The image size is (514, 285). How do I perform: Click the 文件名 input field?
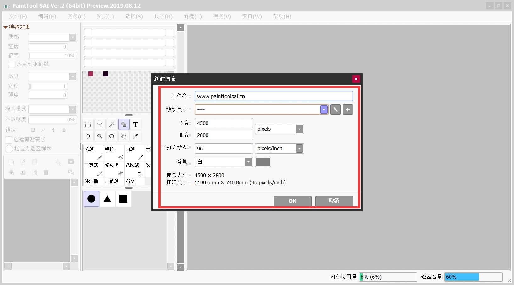[274, 96]
